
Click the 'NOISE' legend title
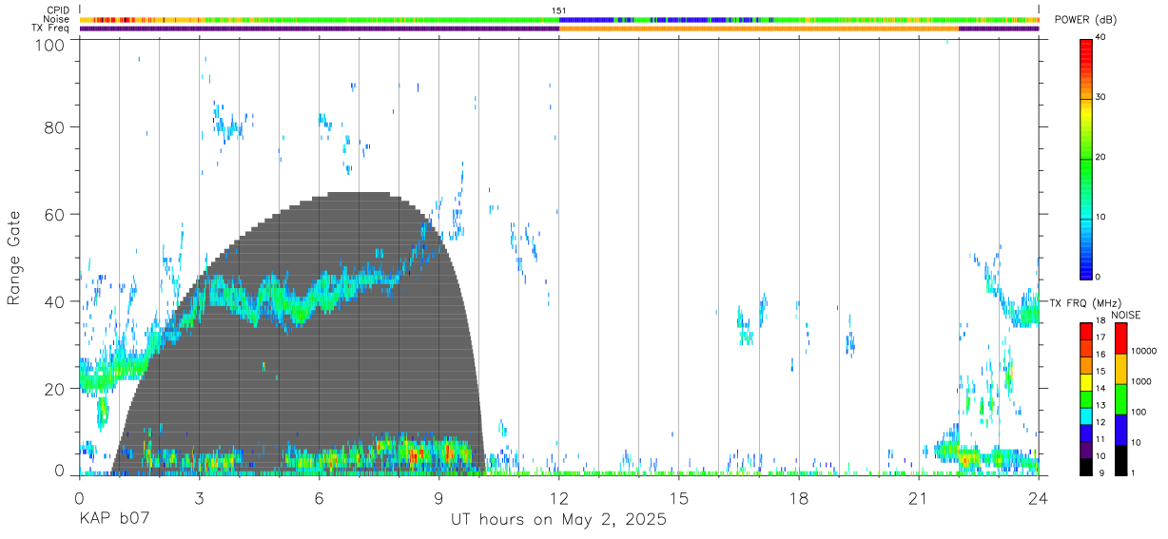tap(1126, 315)
